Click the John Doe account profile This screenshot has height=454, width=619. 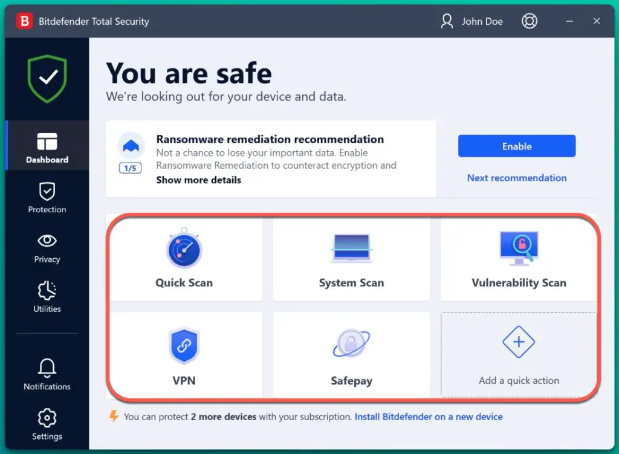pos(472,21)
